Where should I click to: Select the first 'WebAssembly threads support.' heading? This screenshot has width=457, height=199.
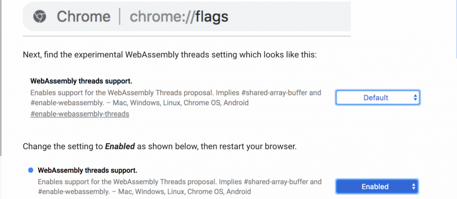tap(81, 81)
